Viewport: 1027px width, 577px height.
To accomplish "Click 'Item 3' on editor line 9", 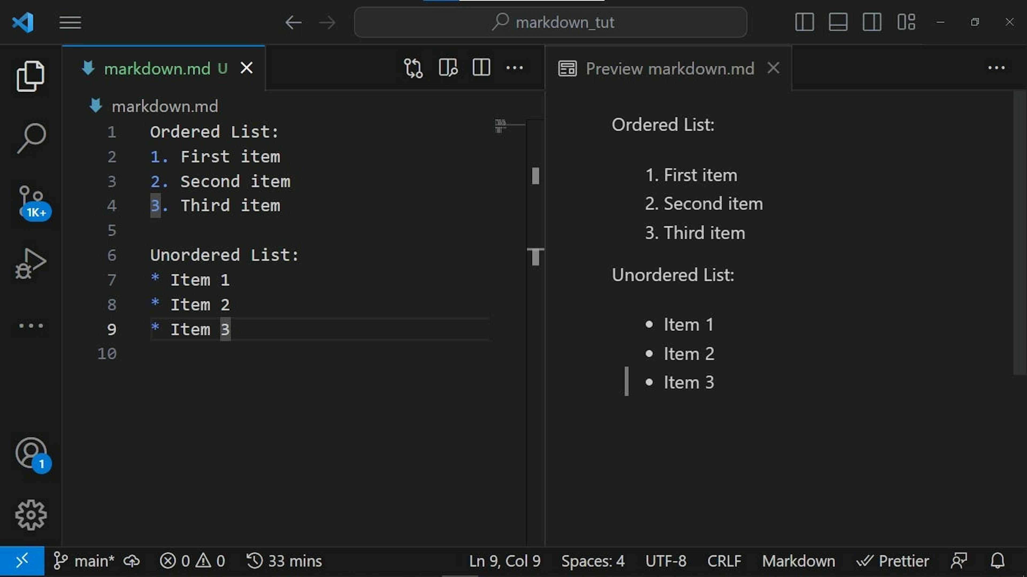I will (x=200, y=329).
